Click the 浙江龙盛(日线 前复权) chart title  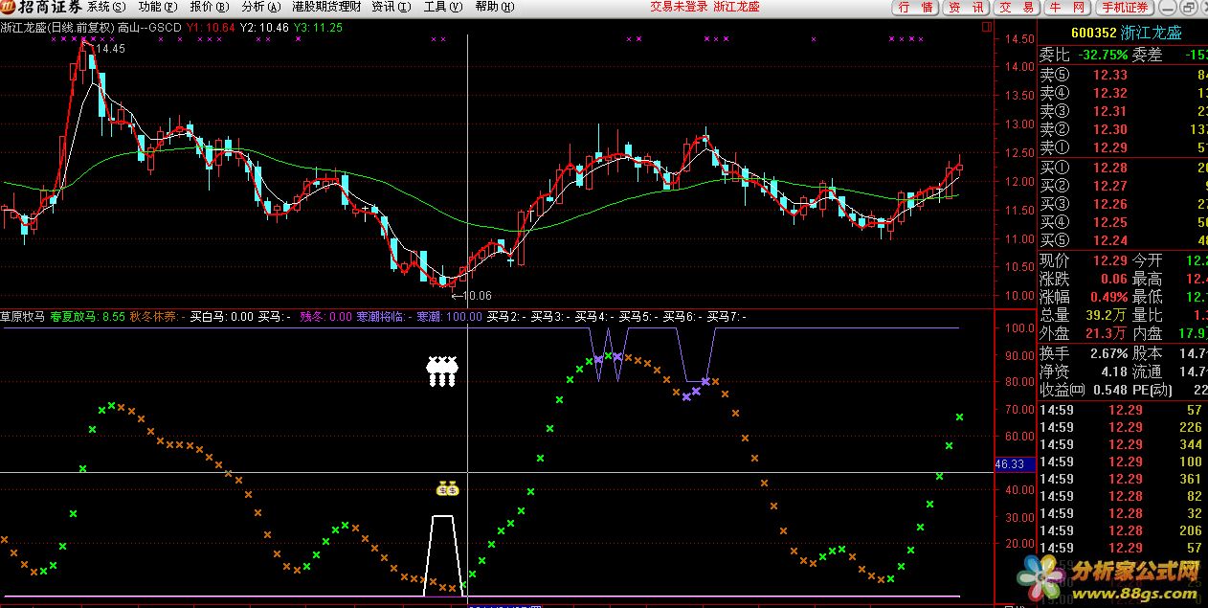[x=57, y=28]
